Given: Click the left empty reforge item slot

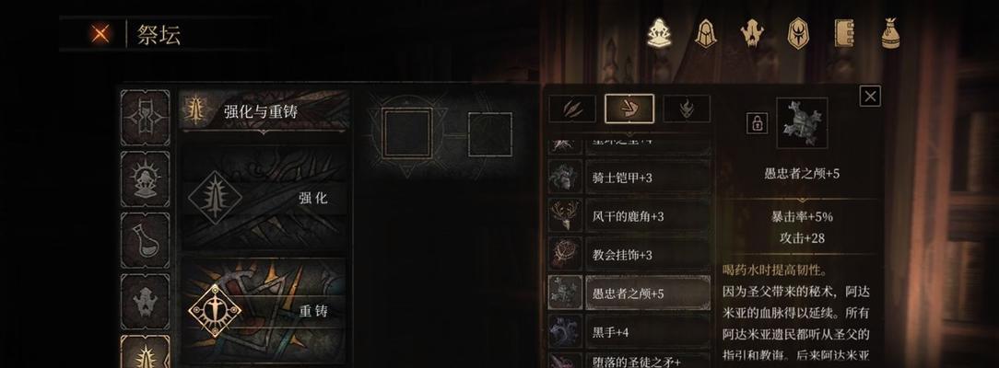Looking at the screenshot, I should pyautogui.click(x=407, y=132).
